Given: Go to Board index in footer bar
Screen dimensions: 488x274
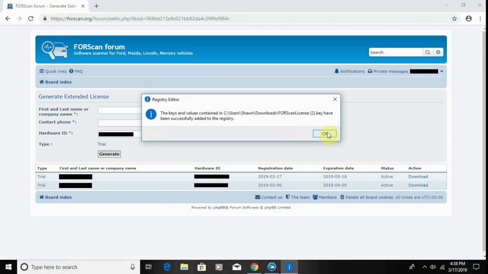Looking at the screenshot, I should (56, 197).
